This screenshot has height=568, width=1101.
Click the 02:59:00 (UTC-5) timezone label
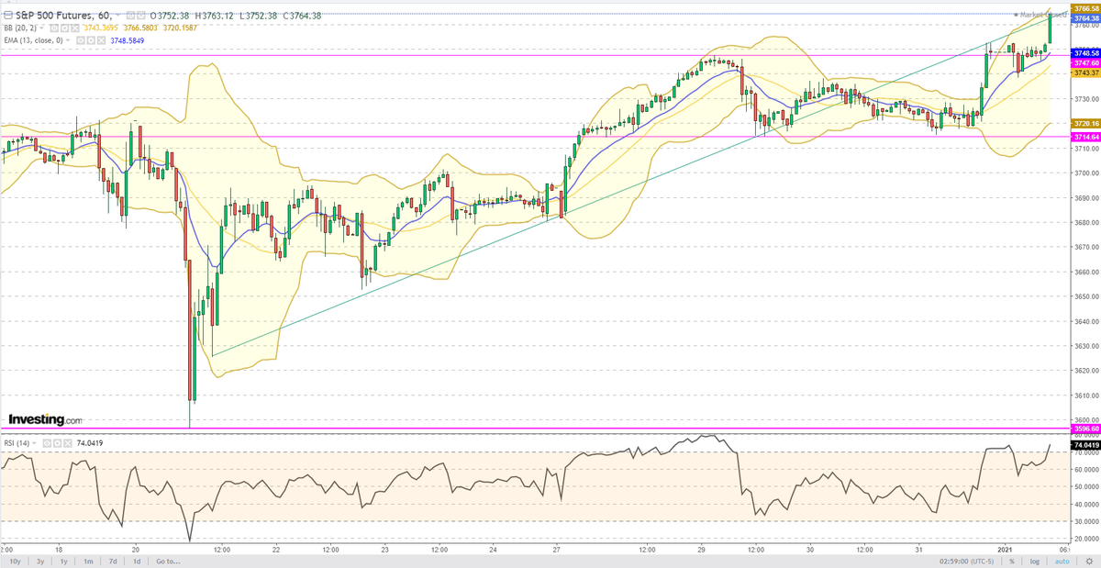click(x=967, y=562)
